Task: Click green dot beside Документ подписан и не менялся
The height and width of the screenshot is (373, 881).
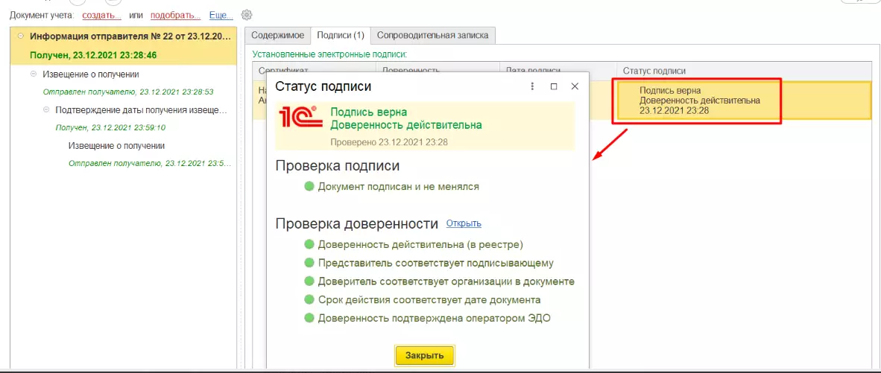Action: pos(309,186)
